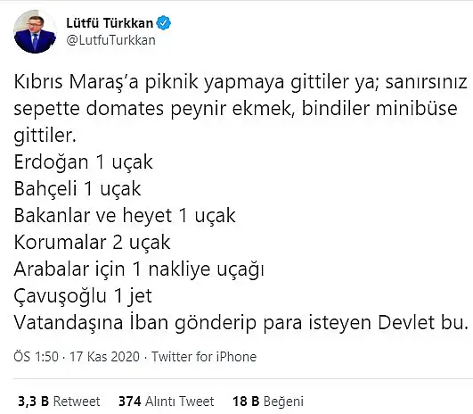Image resolution: width=473 pixels, height=414 pixels.
Task: Show the 18 B Beğeni list
Action: [268, 402]
